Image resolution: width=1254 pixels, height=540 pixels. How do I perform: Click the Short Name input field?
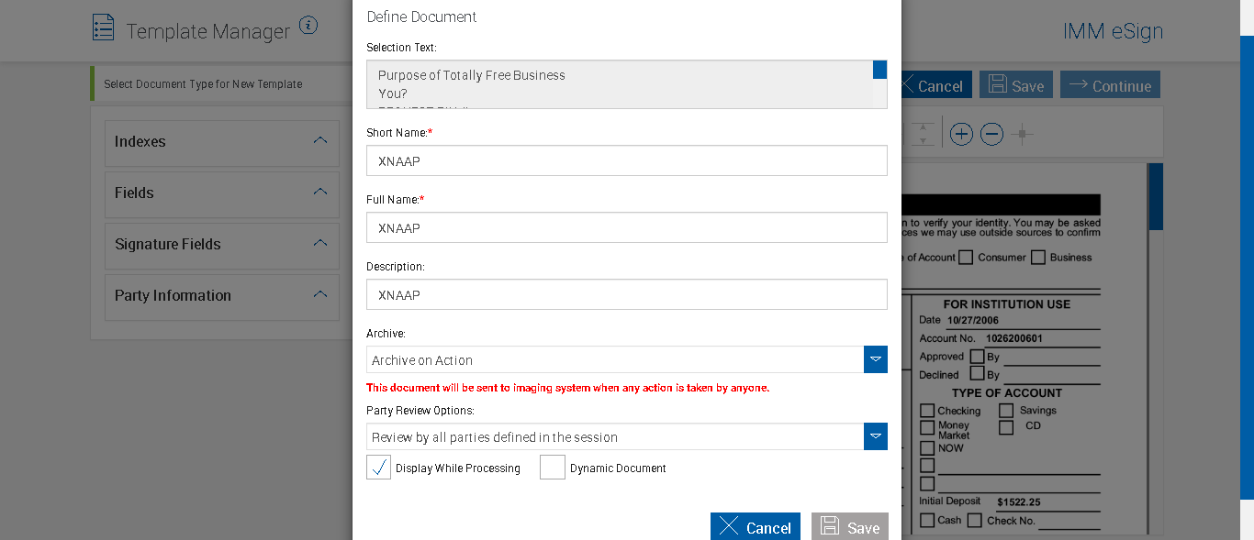pyautogui.click(x=626, y=160)
